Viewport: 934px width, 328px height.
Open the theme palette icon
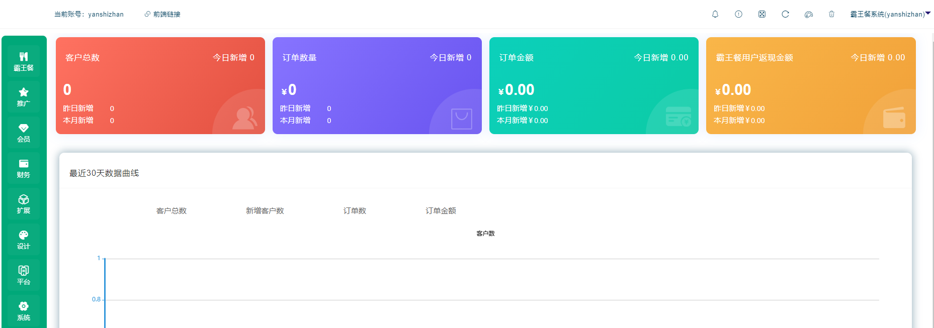pyautogui.click(x=809, y=15)
